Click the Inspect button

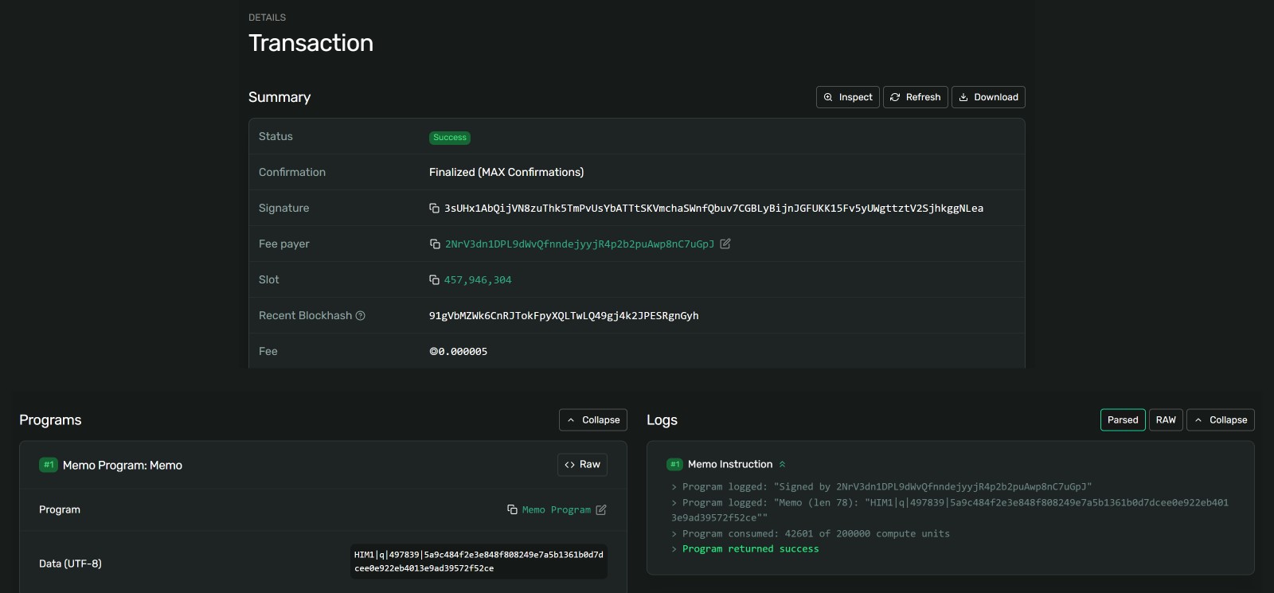click(848, 97)
